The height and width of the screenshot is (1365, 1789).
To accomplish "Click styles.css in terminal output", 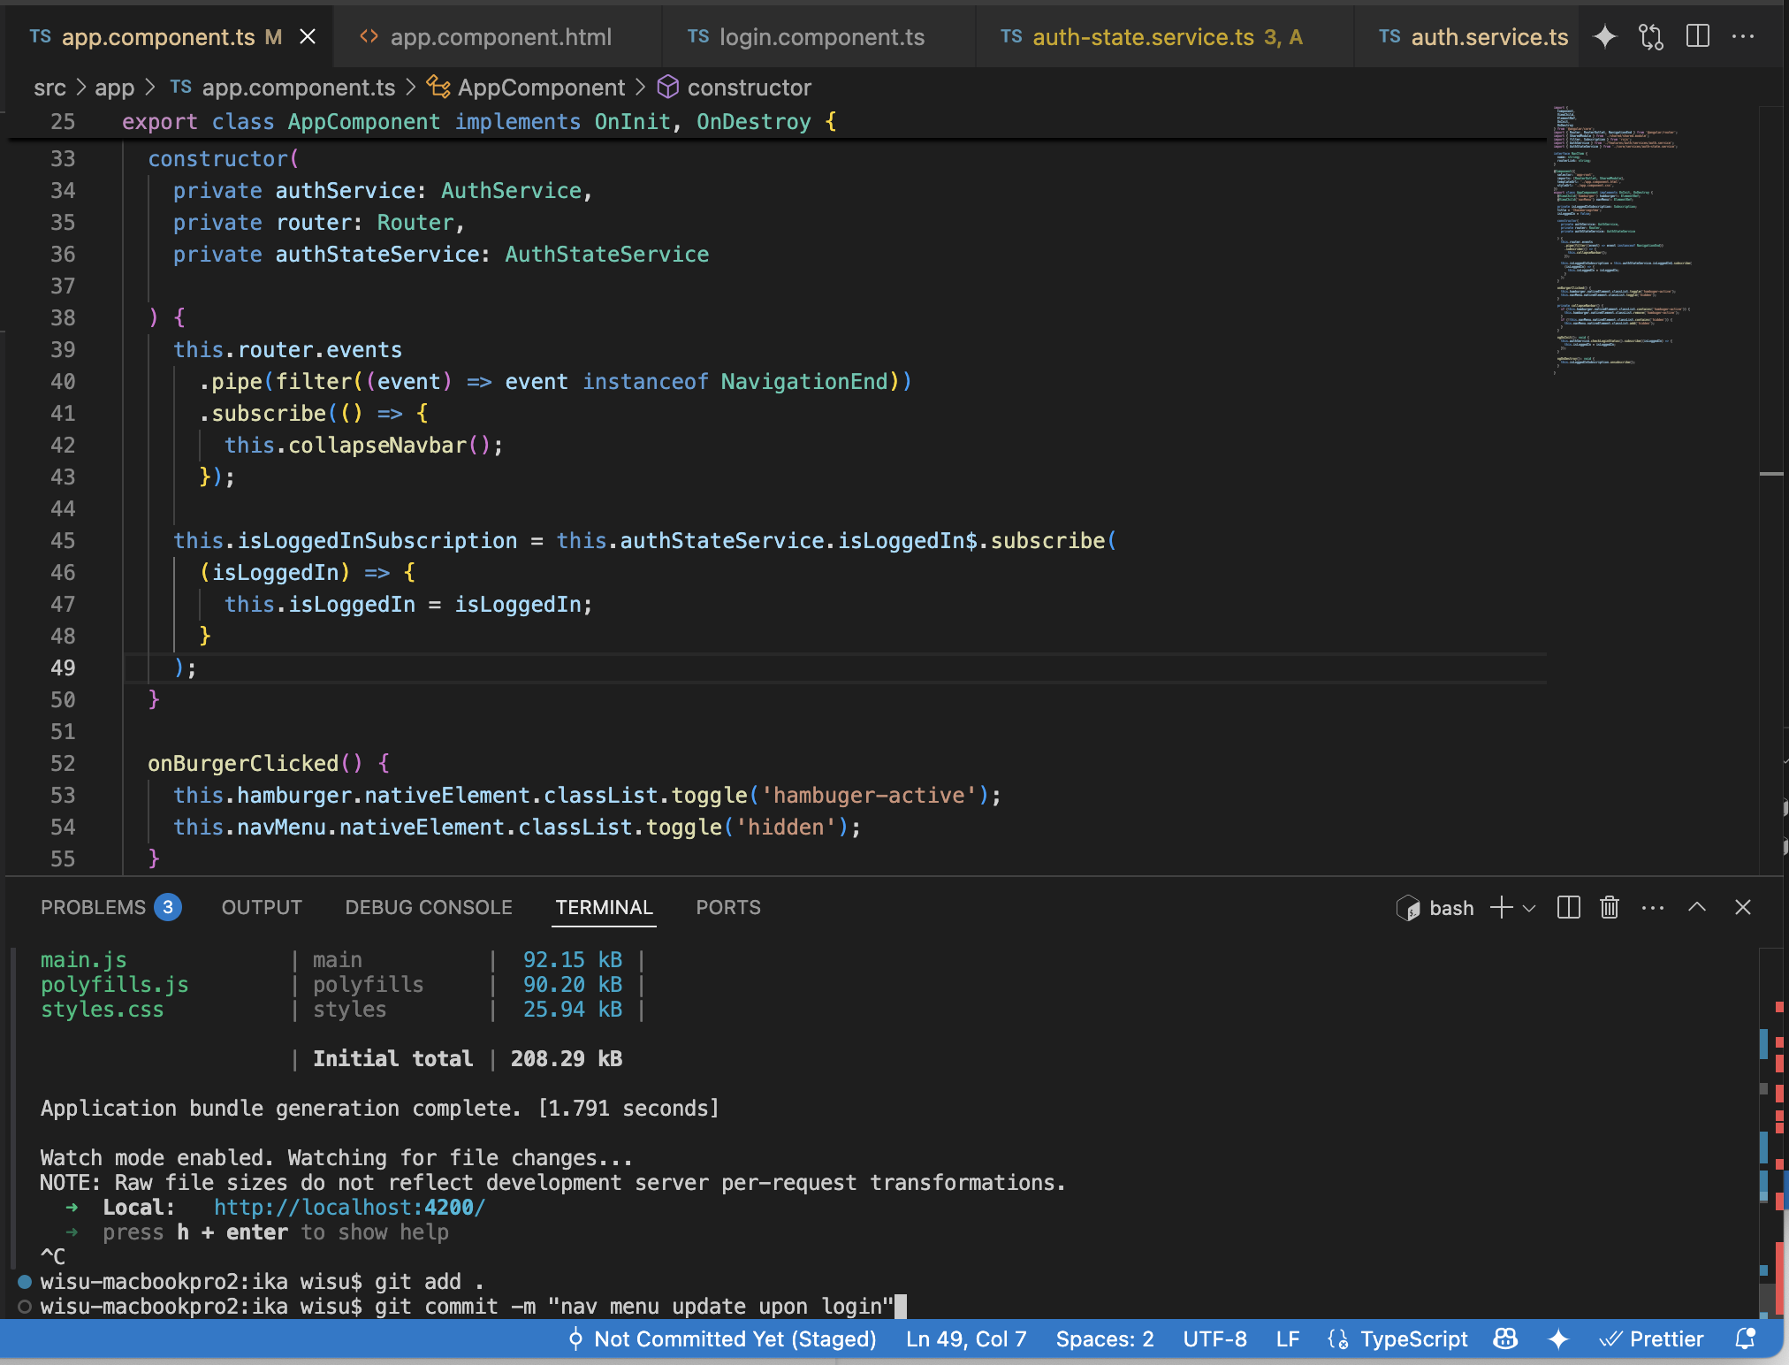I will [x=103, y=1009].
